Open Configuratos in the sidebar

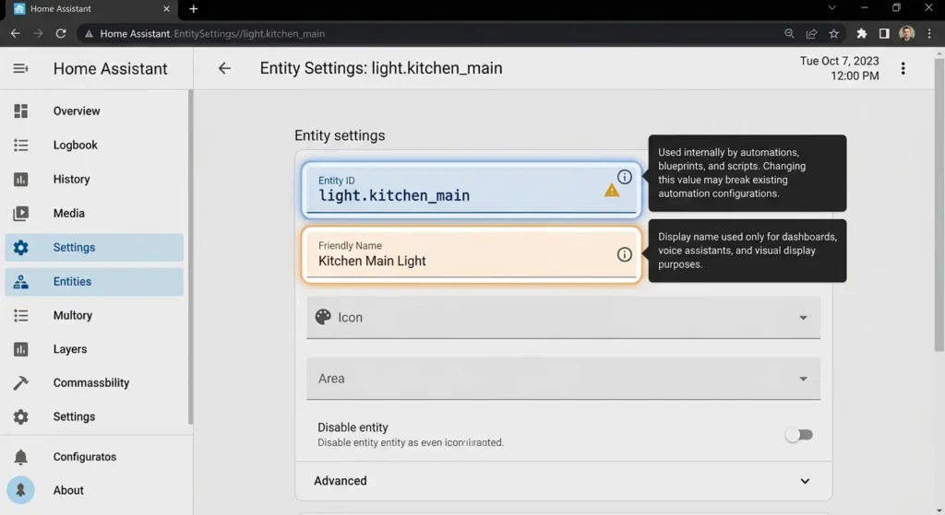pyautogui.click(x=94, y=457)
